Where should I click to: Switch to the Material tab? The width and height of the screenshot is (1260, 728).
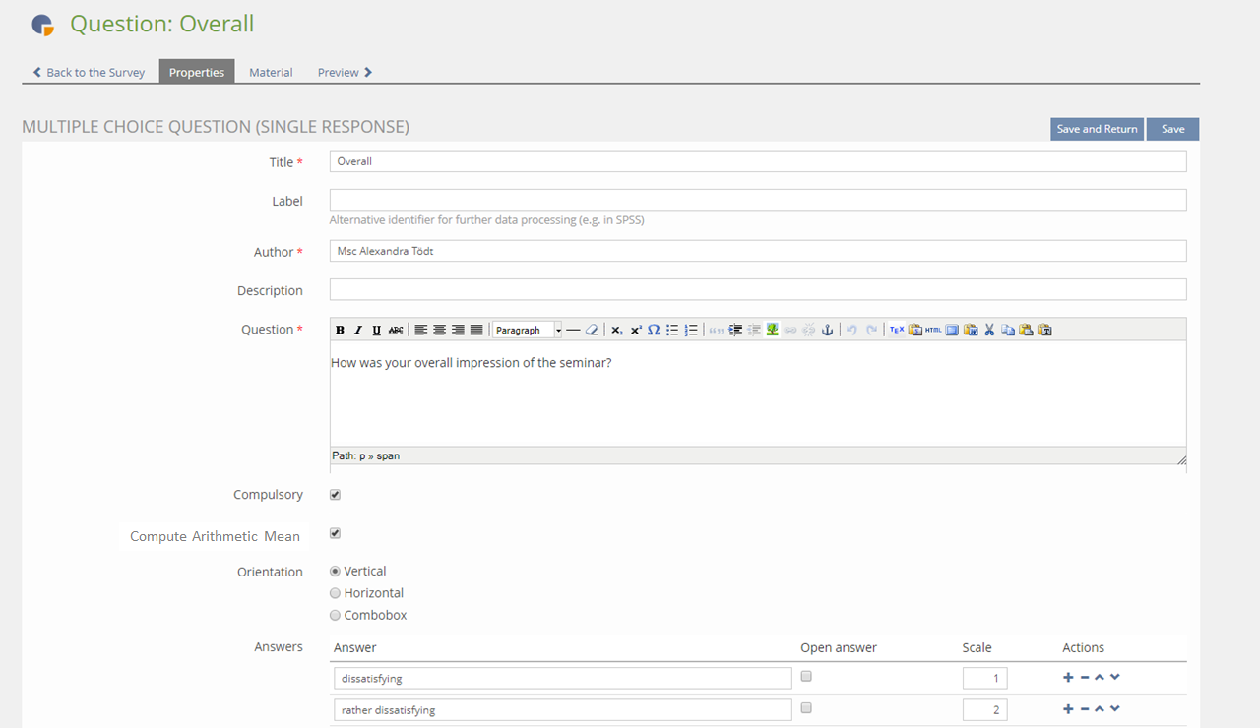[x=271, y=72]
